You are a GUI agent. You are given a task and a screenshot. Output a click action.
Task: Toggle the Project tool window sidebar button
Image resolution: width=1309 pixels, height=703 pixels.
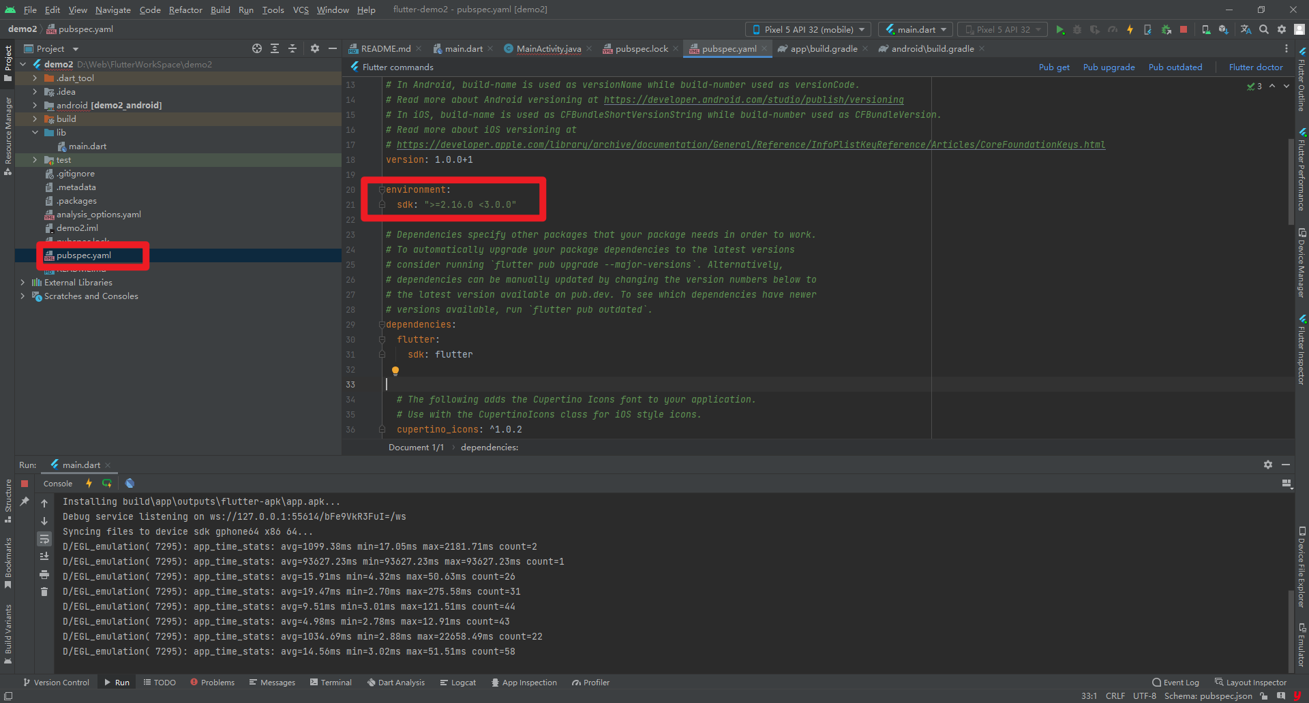[7, 63]
